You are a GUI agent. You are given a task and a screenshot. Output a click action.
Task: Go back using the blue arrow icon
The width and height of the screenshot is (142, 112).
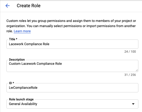pyautogui.click(x=7, y=6)
